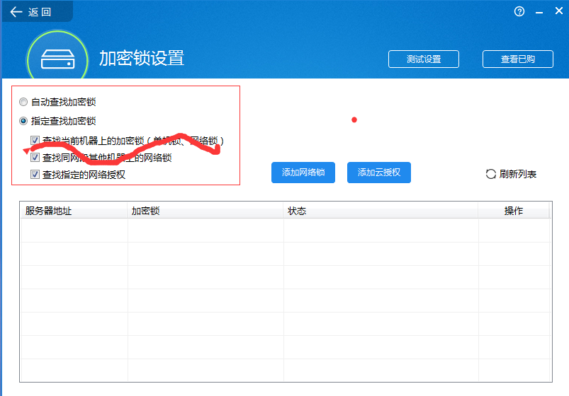This screenshot has width=569, height=396.
Task: Toggle 查找当前机器上的加密锁 checkbox
Action: tap(35, 140)
